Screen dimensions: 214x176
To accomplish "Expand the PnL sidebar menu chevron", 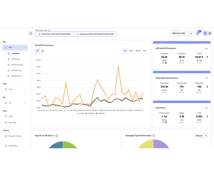I will point(25,103).
